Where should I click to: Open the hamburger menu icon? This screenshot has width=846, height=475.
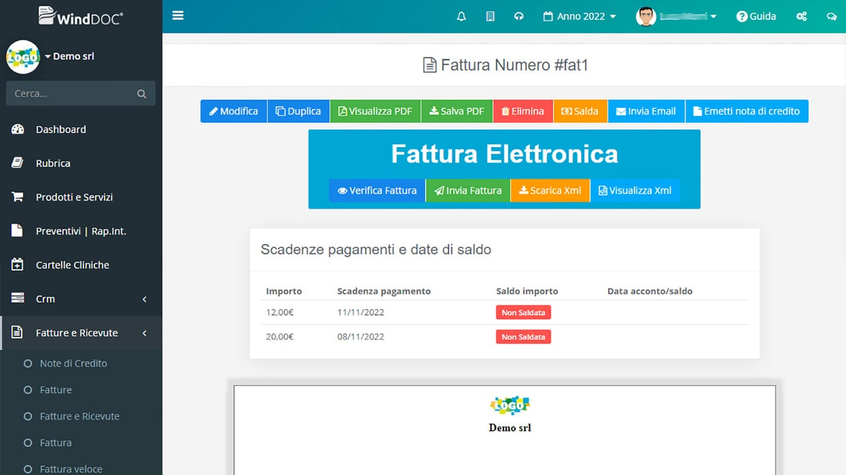pyautogui.click(x=178, y=16)
